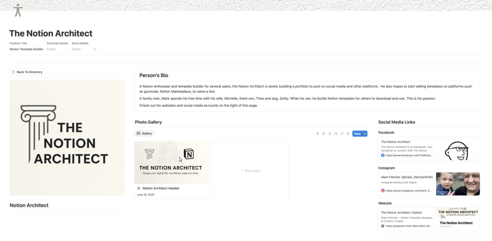The height and width of the screenshot is (241, 492).
Task: Click the 'Person's Bio' heading
Action: click(154, 75)
